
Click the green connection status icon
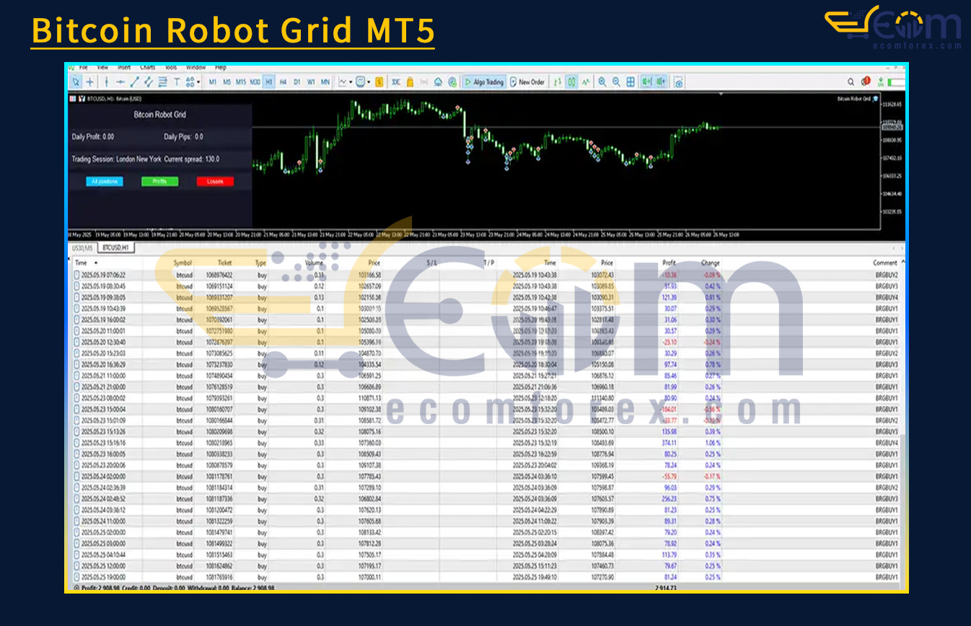880,81
